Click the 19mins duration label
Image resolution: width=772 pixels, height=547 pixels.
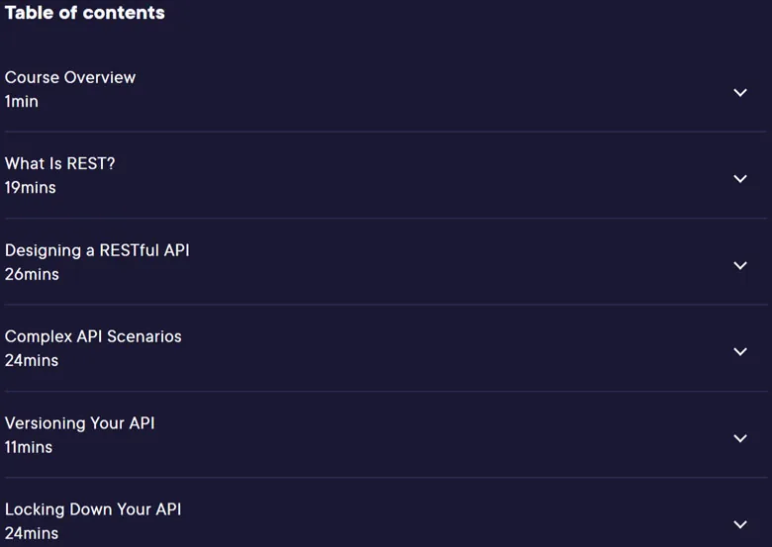30,187
